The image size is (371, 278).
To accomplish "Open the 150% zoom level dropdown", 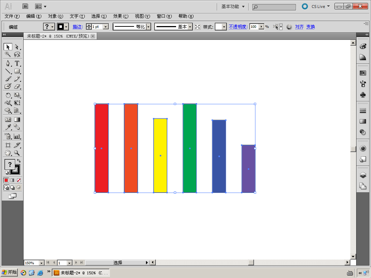I will (41, 263).
